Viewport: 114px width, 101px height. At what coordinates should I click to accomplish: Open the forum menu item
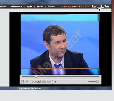51,6
